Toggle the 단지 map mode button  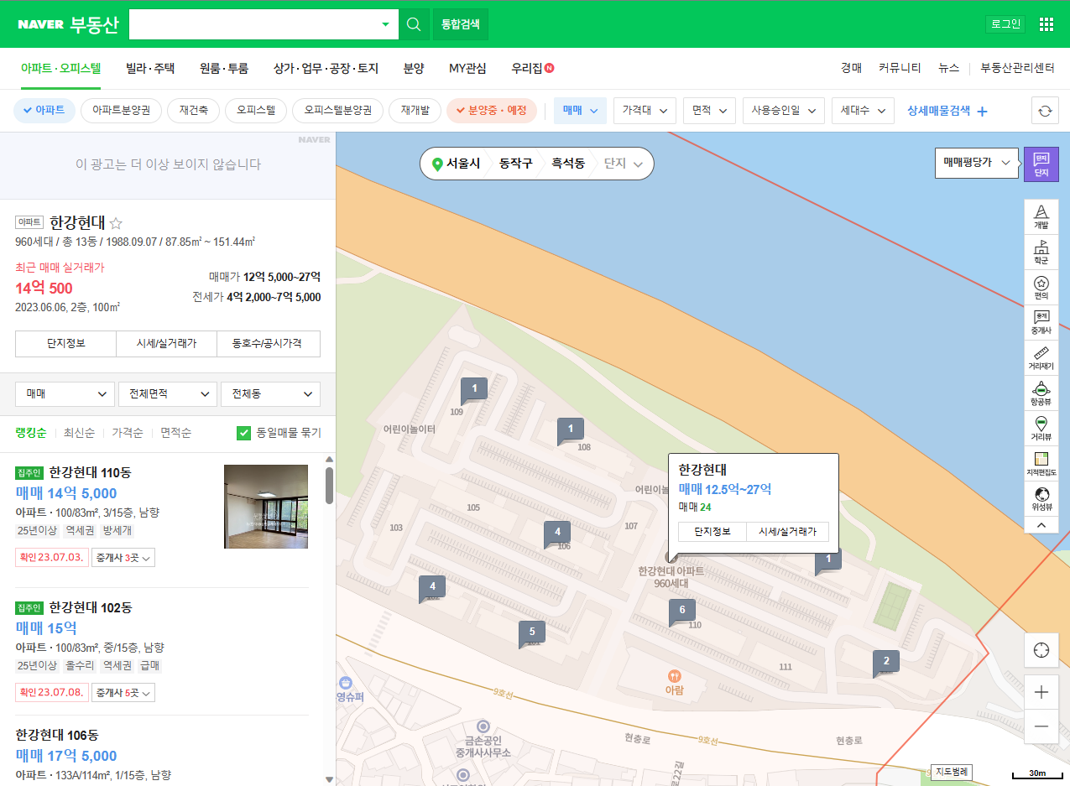point(1041,164)
